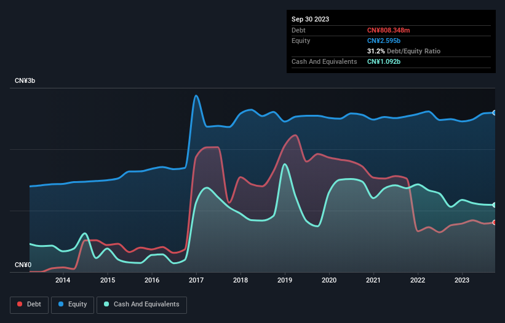Click the CN¥3b y-axis label
505x323 pixels.
coord(25,80)
